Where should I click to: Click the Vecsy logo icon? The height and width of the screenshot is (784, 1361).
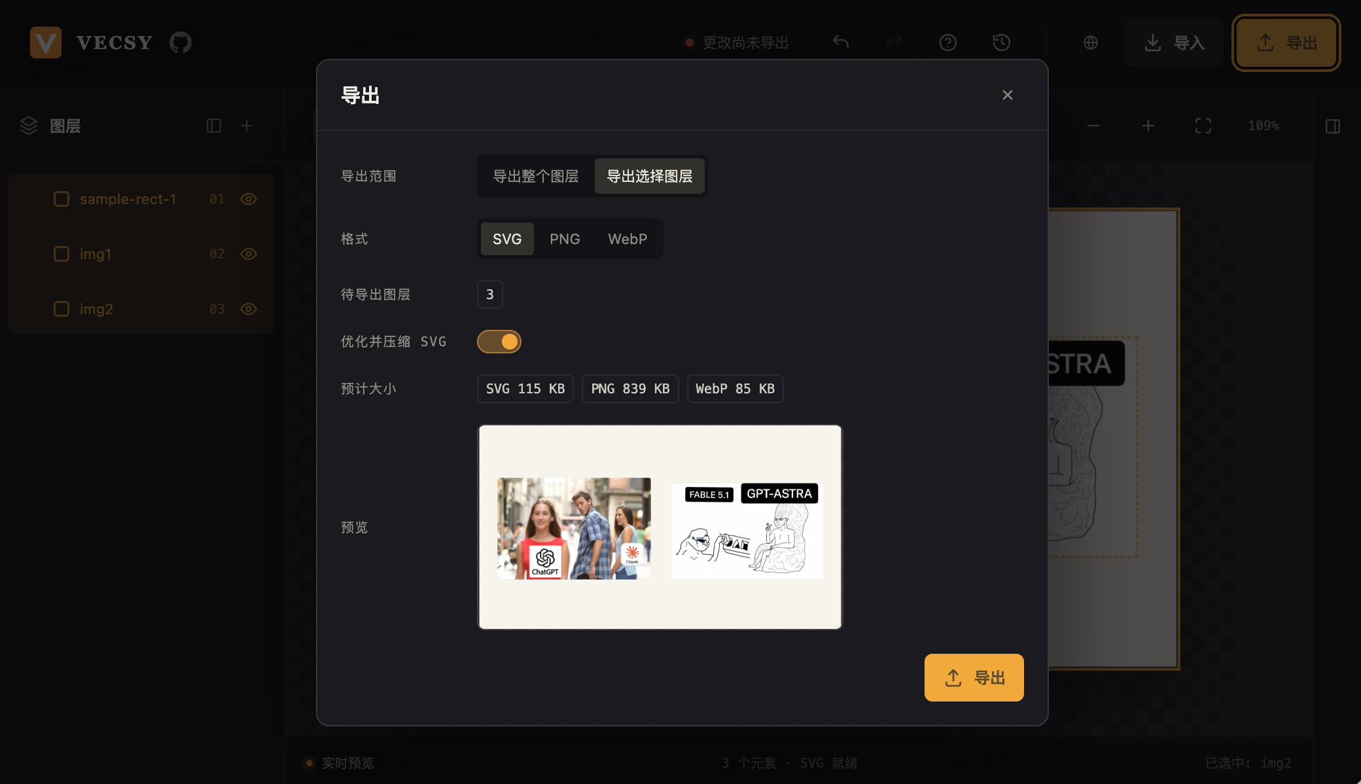(x=46, y=43)
